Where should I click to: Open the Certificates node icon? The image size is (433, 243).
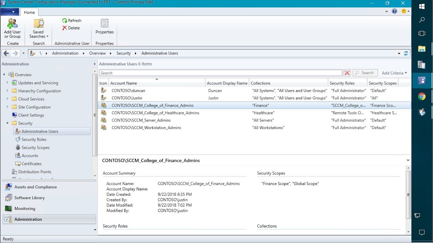pos(18,164)
